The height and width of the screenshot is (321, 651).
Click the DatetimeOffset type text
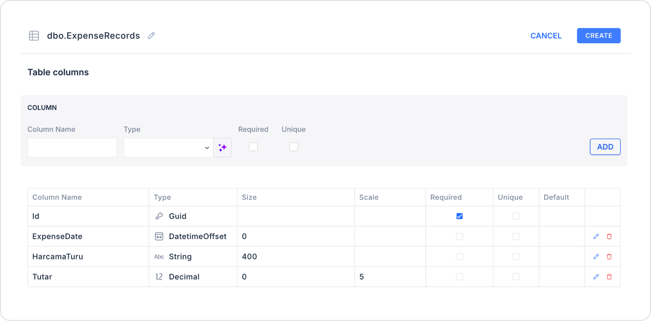click(198, 236)
